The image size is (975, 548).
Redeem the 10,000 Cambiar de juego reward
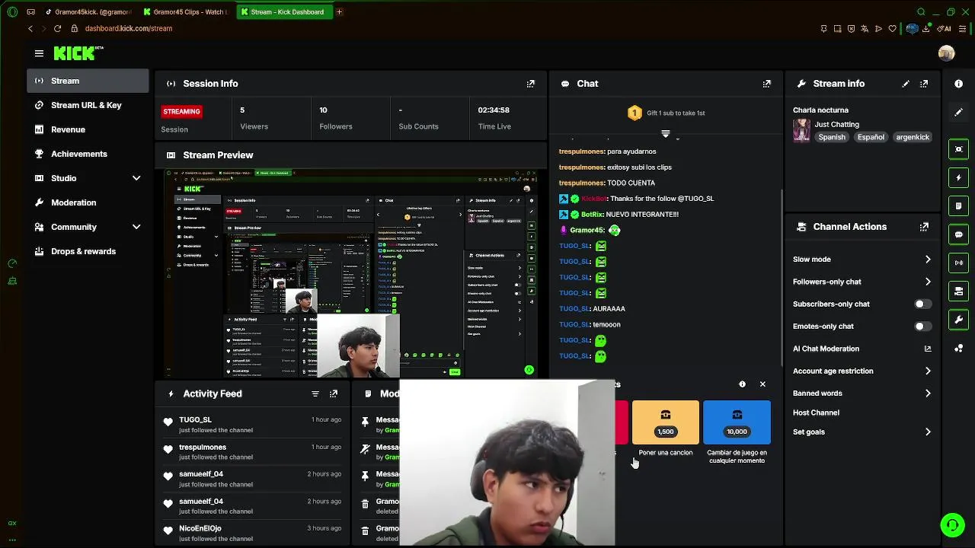pos(737,422)
